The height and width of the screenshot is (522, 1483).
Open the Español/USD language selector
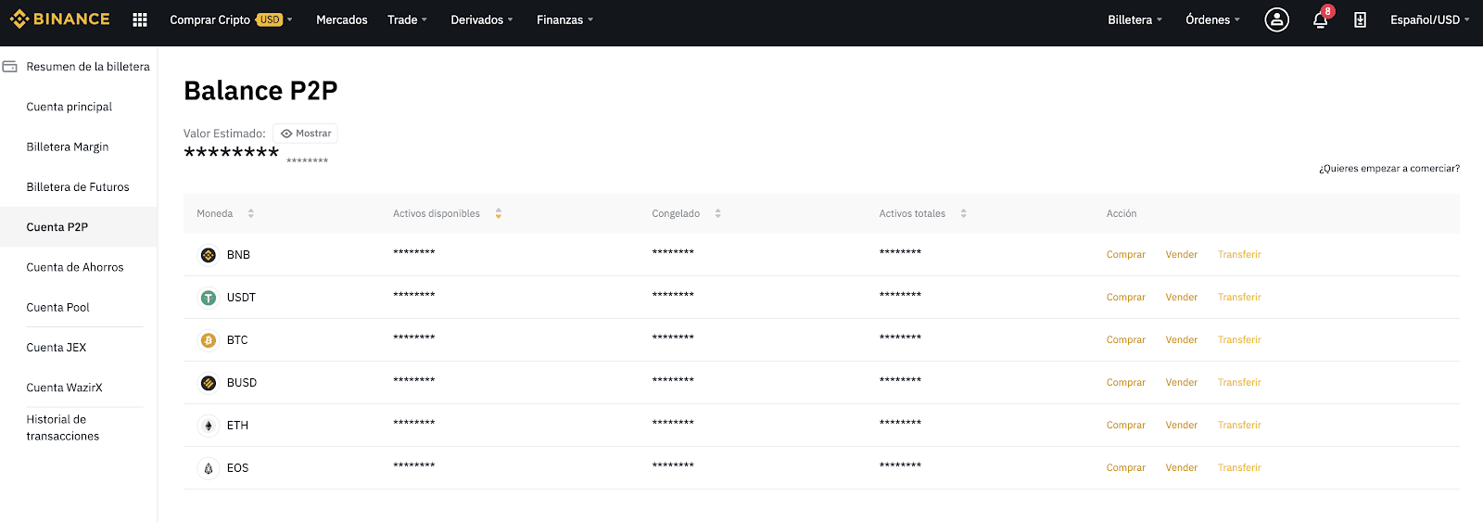[1429, 19]
